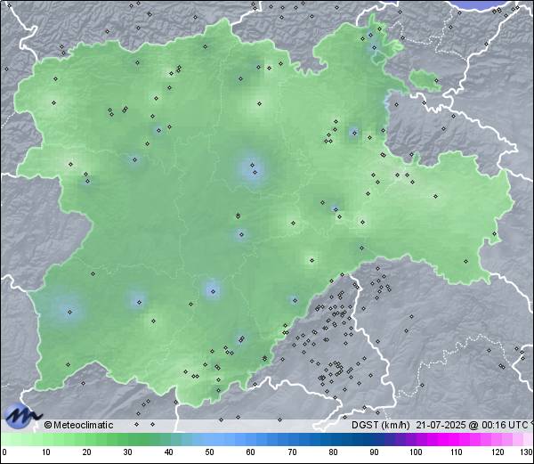
Task: Click the scale label 90
Action: click(x=374, y=452)
